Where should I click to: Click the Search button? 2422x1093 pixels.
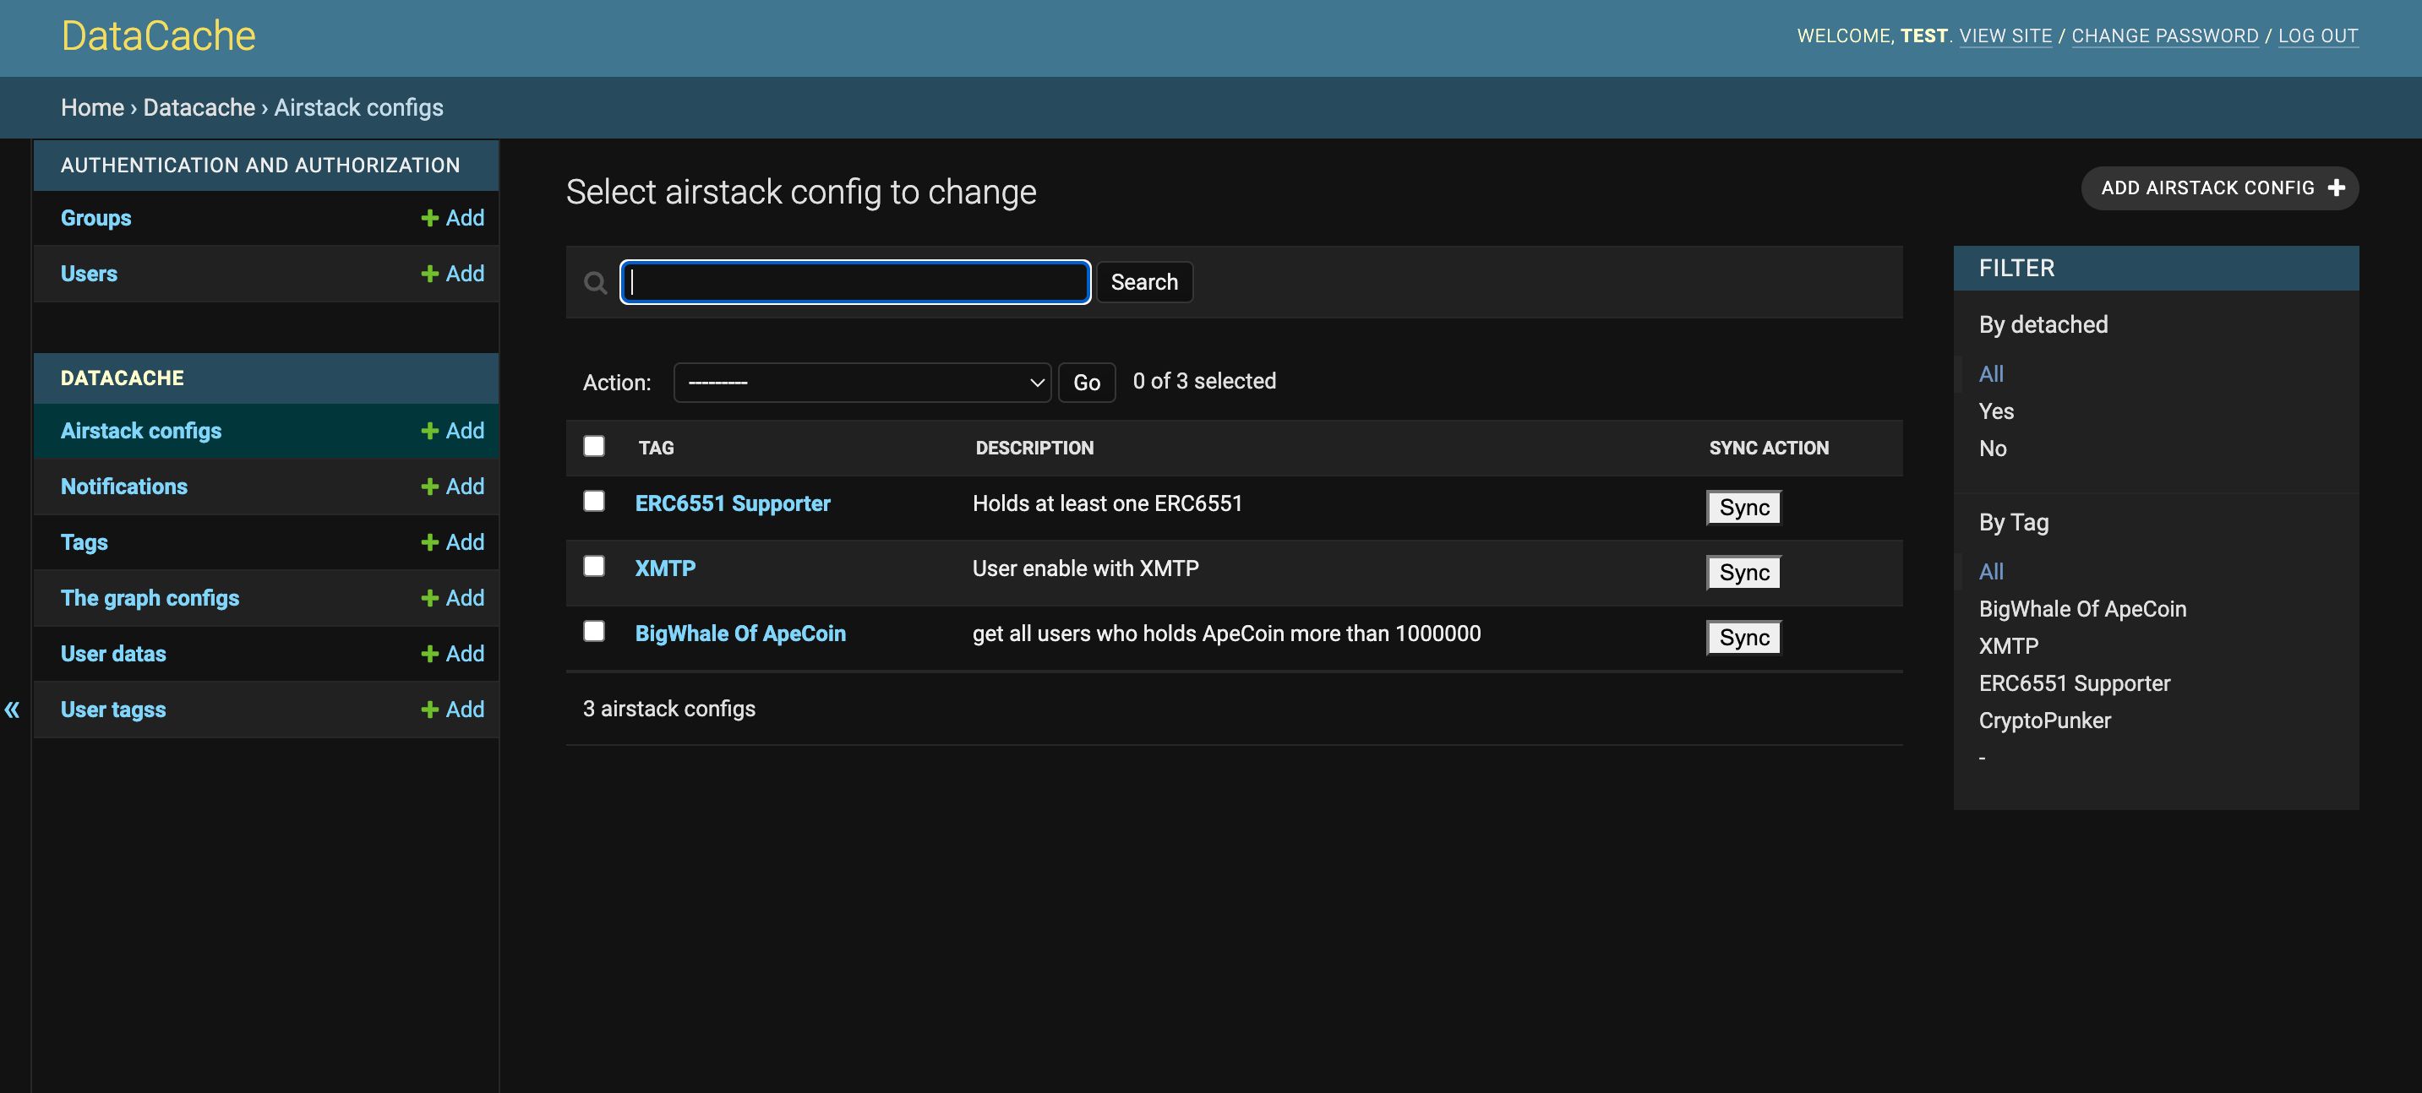tap(1144, 282)
